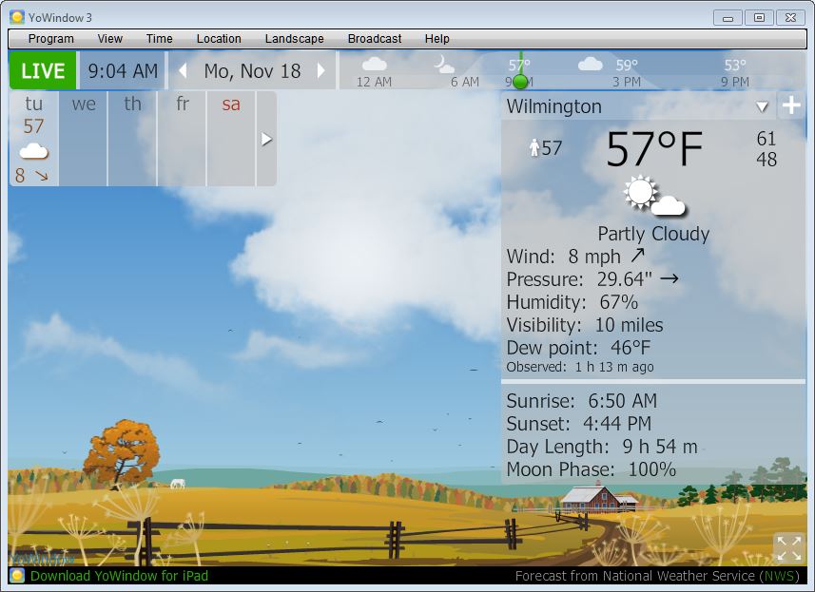Click the 12 AM cloud icon
The width and height of the screenshot is (815, 592).
pyautogui.click(x=374, y=64)
